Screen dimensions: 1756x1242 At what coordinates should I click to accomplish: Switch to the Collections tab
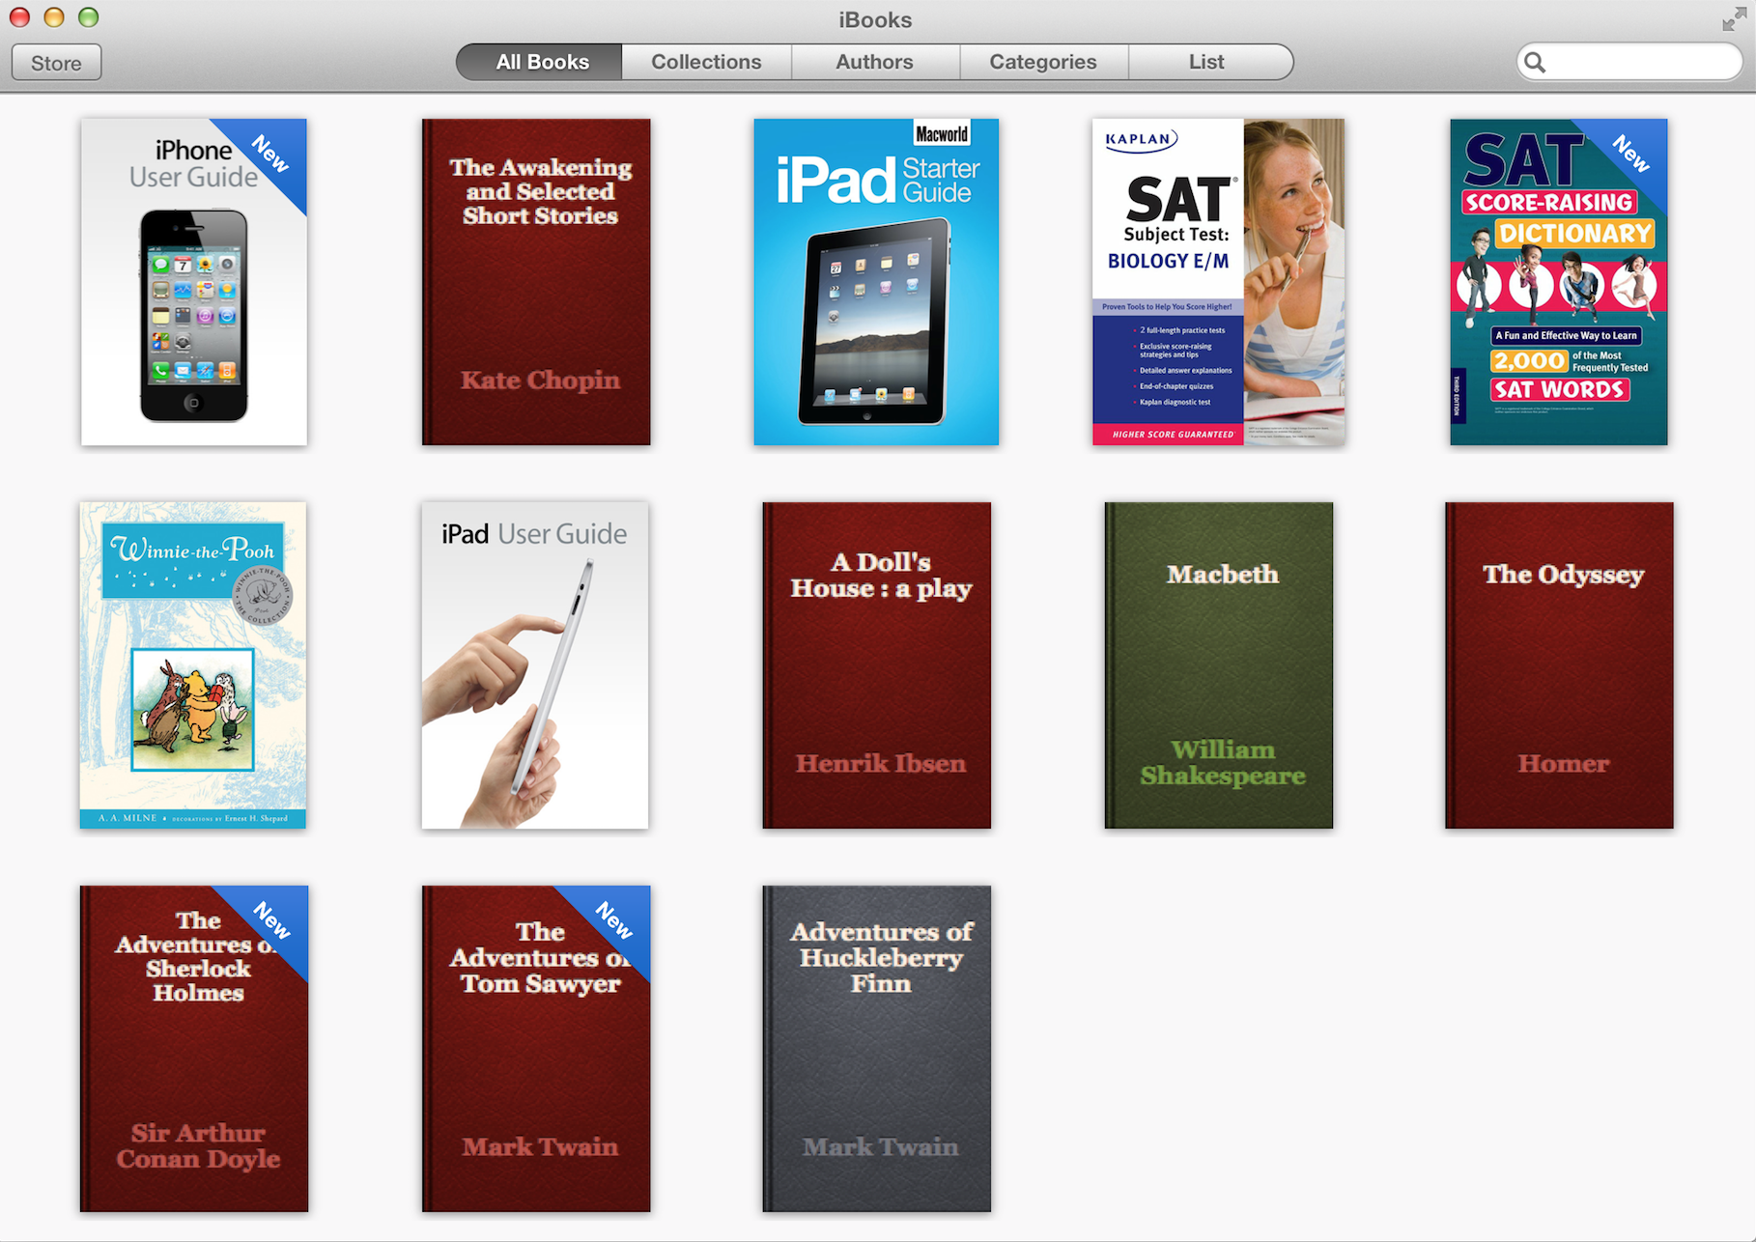(706, 62)
